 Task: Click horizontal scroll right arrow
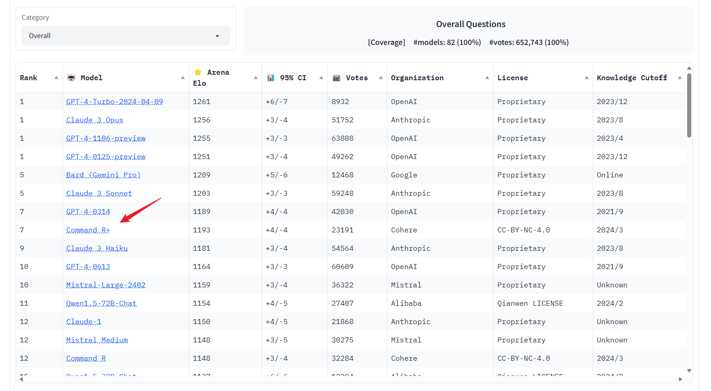pyautogui.click(x=680, y=379)
